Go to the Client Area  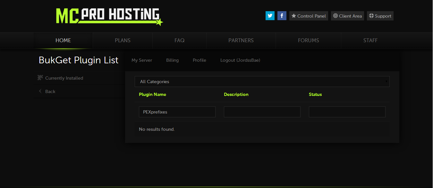(x=347, y=16)
